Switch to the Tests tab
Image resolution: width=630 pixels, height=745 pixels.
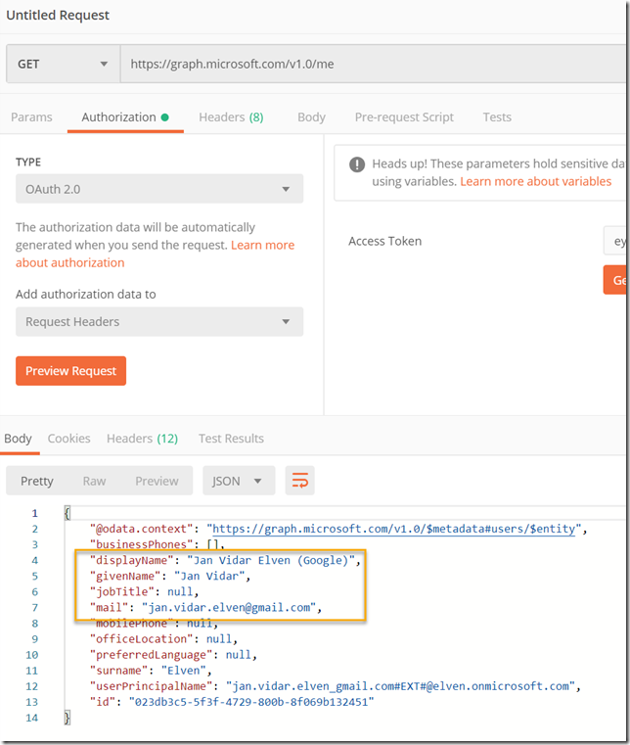point(497,117)
